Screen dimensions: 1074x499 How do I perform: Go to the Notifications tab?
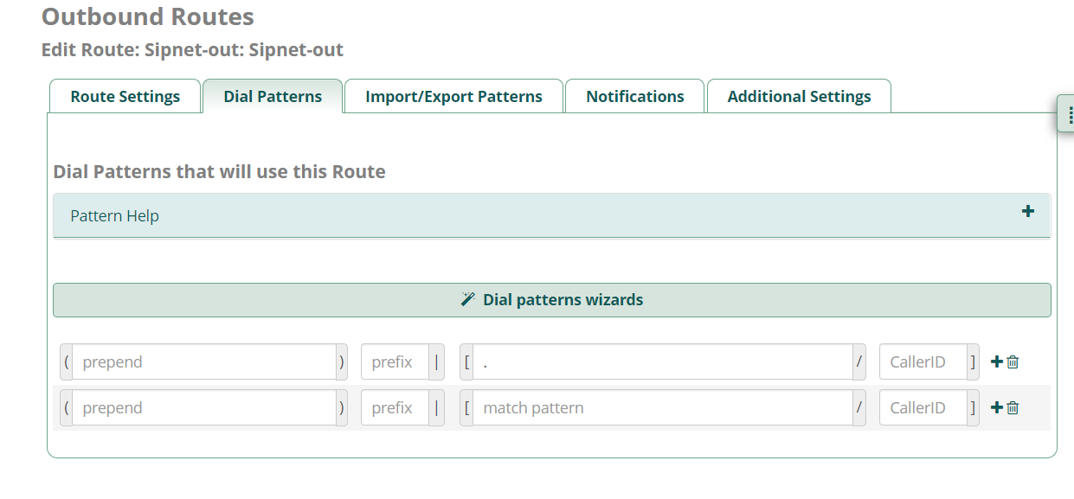tap(635, 96)
